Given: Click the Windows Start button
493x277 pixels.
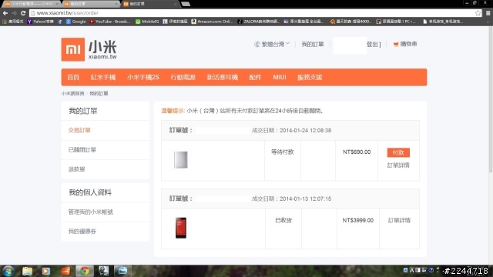Looking at the screenshot, I should pos(8,271).
